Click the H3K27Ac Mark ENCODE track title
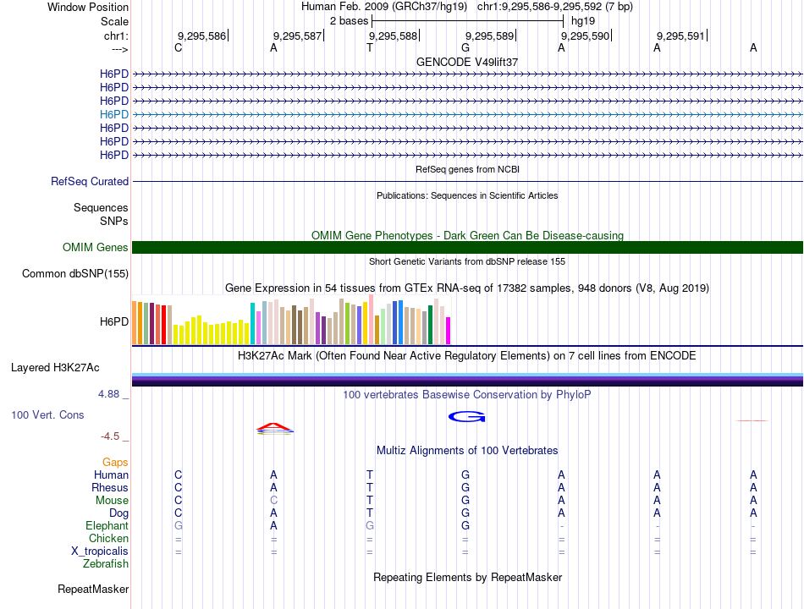 tap(467, 356)
